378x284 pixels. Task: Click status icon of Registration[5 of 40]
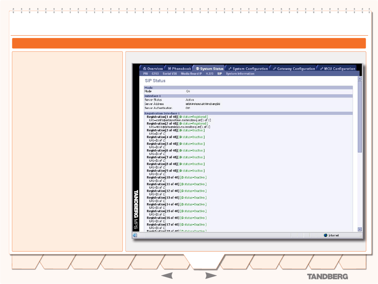[x=181, y=144]
